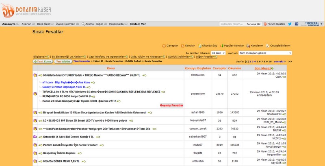Click the Konular RSS feed icon
Screen dimensions: 325x166
tap(182, 46)
